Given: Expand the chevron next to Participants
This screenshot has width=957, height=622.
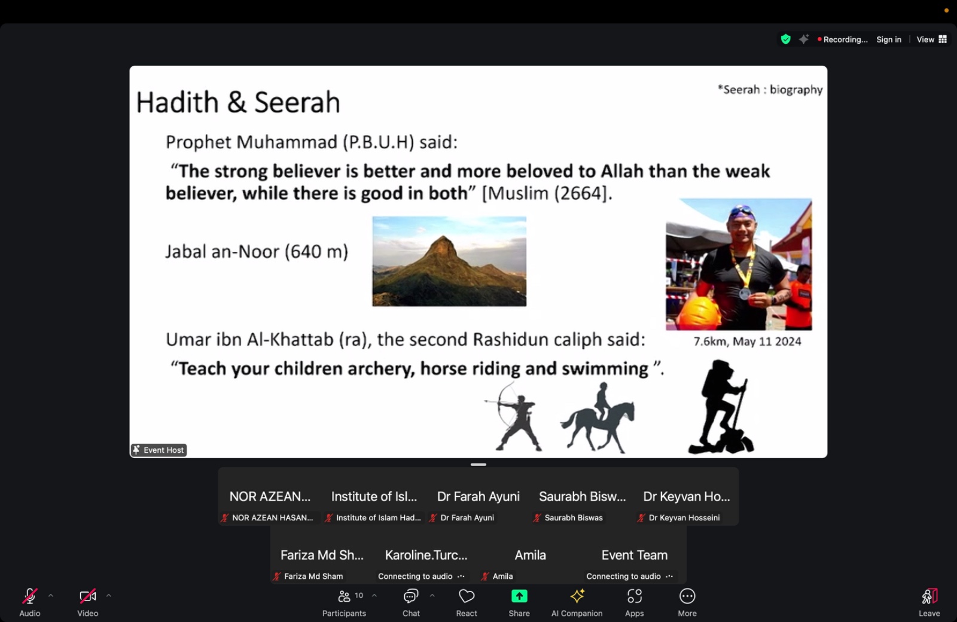Looking at the screenshot, I should [x=374, y=596].
